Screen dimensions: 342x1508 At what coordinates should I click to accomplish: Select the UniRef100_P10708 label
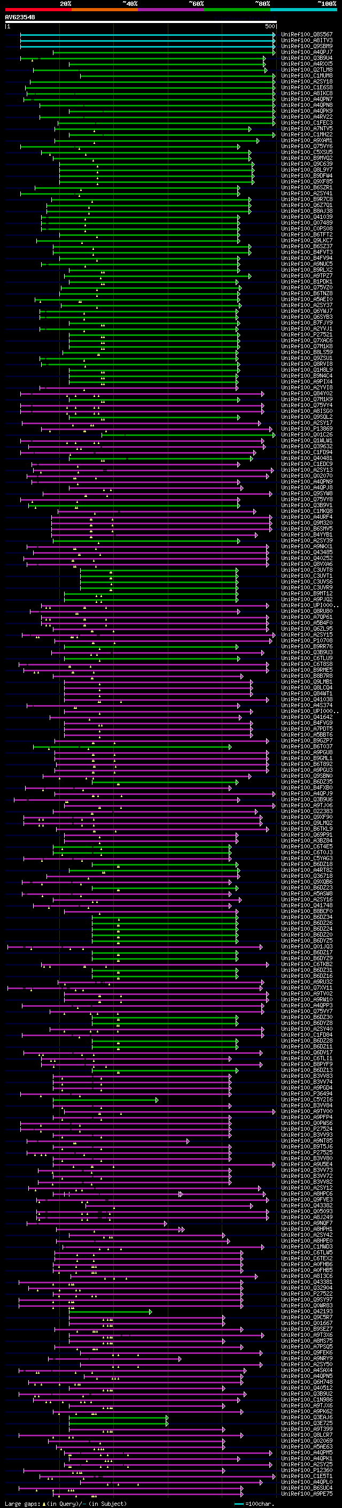pos(307,641)
